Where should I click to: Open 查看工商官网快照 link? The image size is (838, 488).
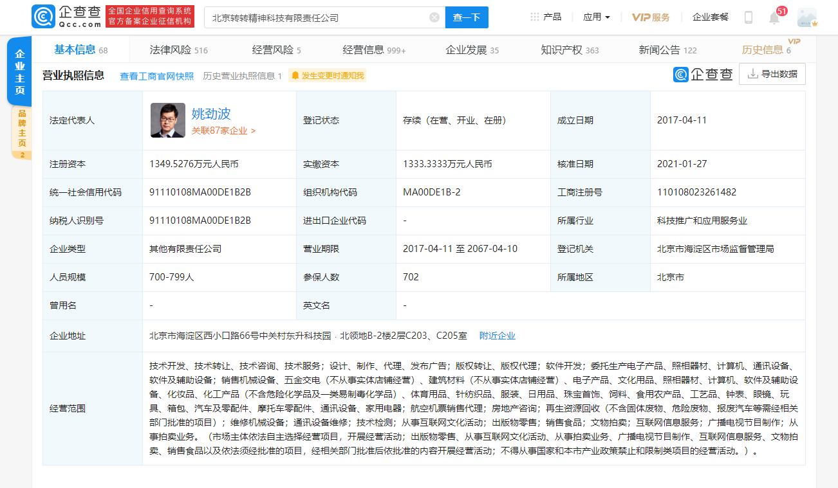pos(156,76)
